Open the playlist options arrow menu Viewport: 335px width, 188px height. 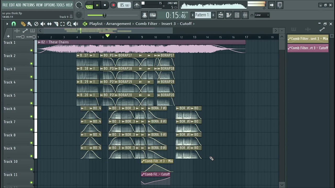coord(7,24)
